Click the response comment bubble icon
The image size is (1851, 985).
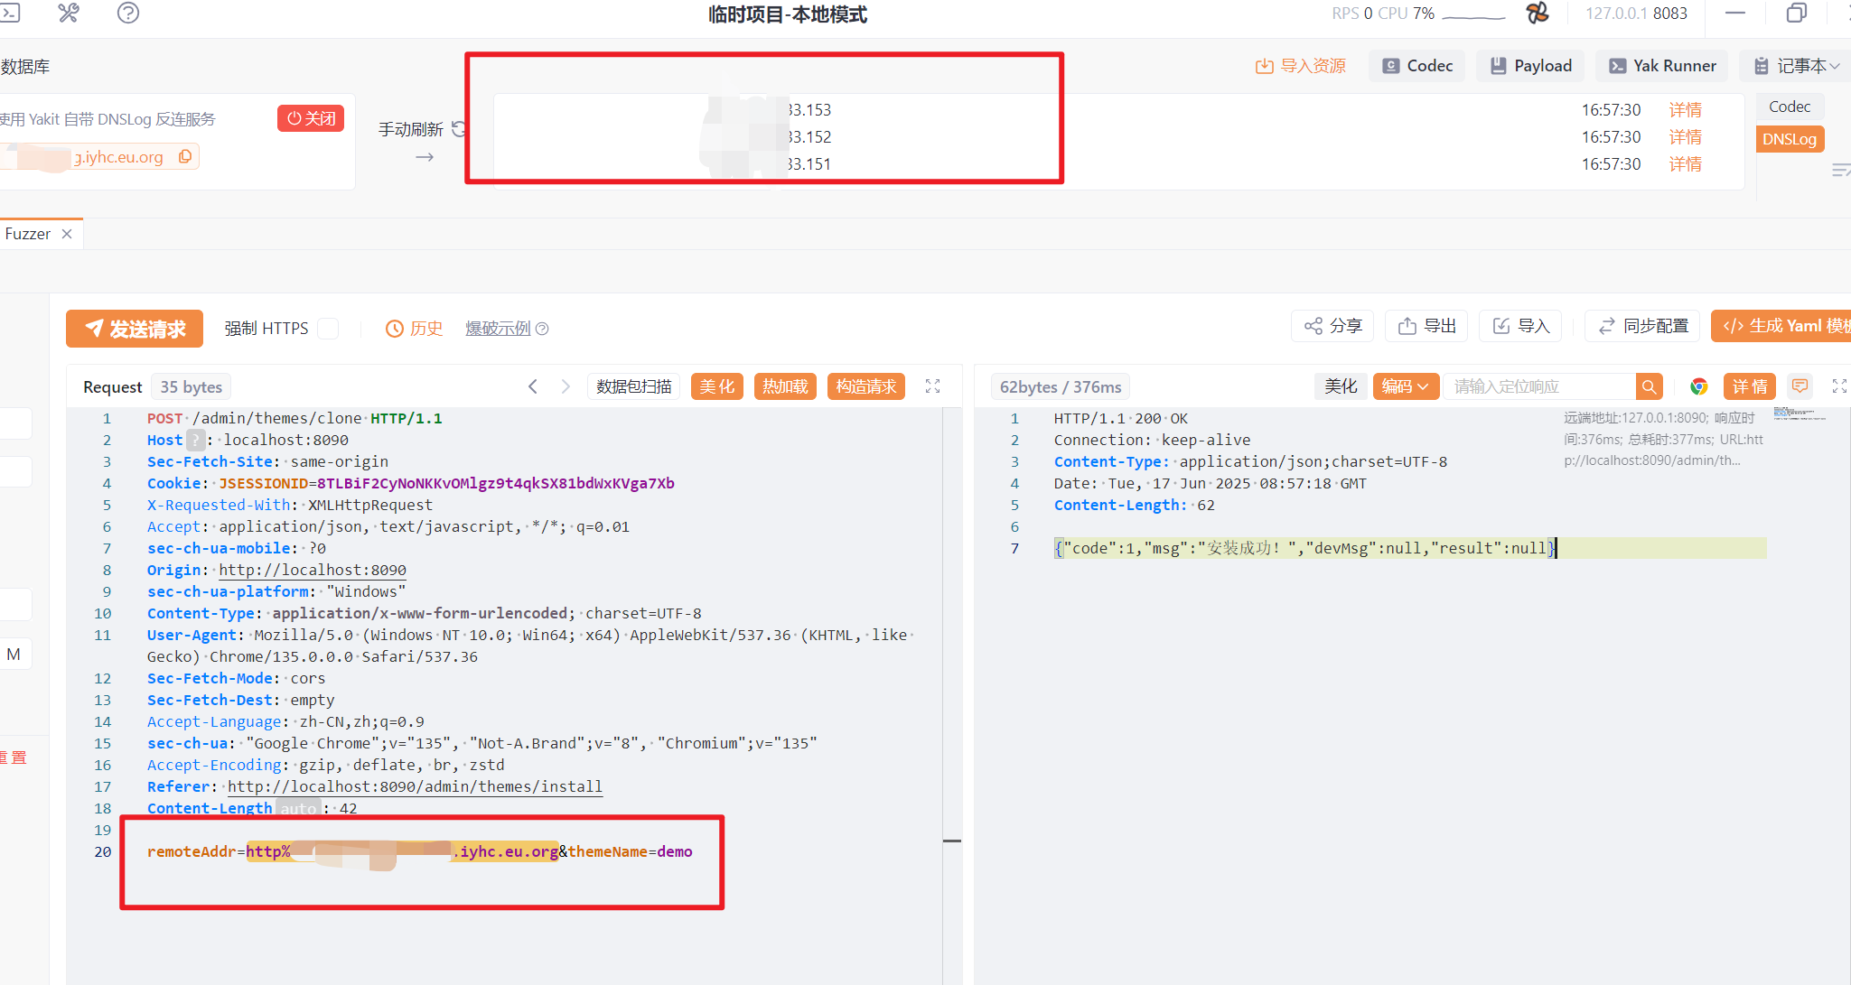1800,386
